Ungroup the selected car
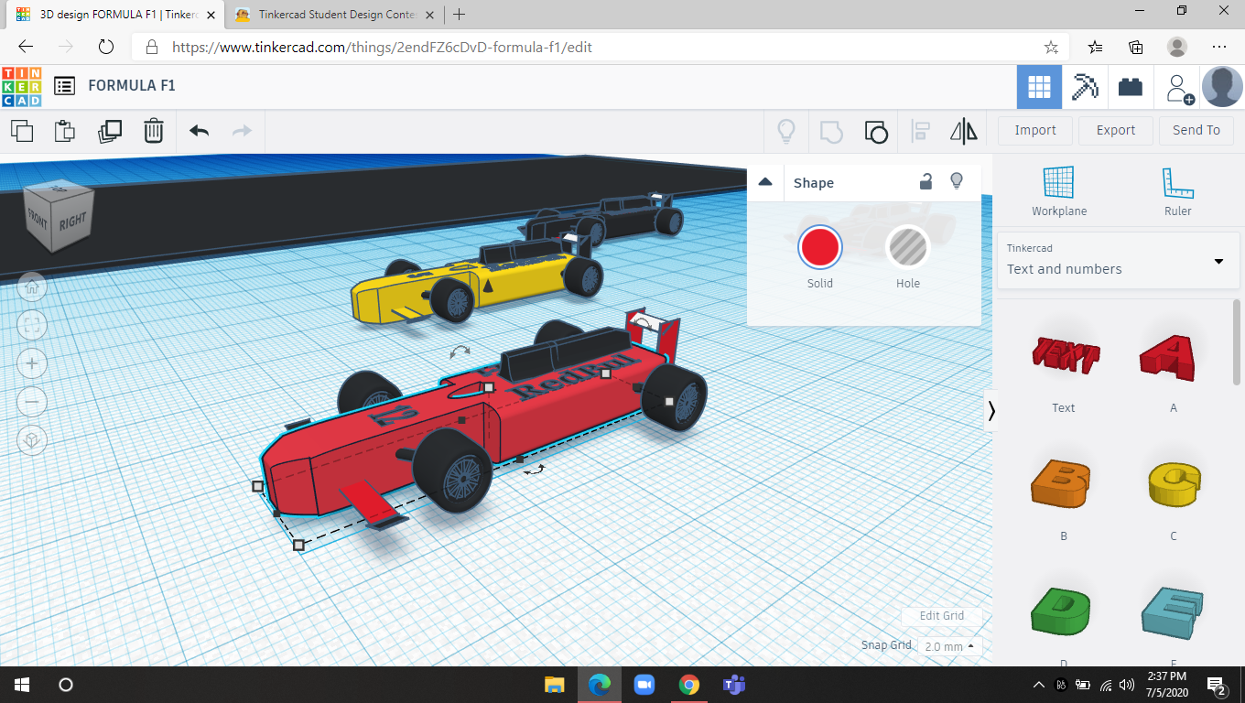The image size is (1245, 703). pyautogui.click(x=876, y=131)
